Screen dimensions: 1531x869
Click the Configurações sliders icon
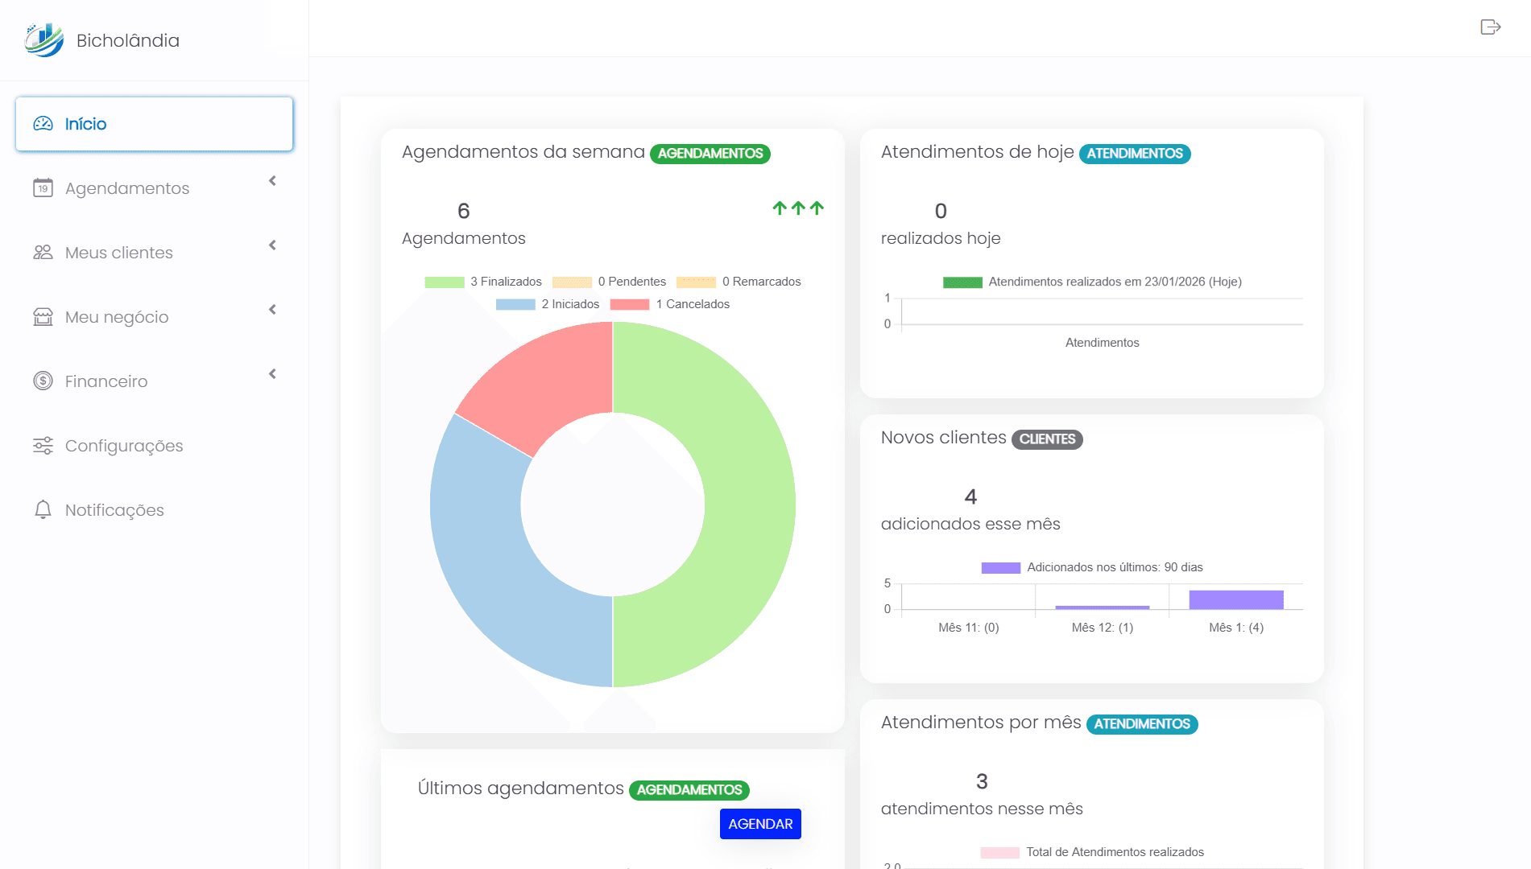(43, 446)
